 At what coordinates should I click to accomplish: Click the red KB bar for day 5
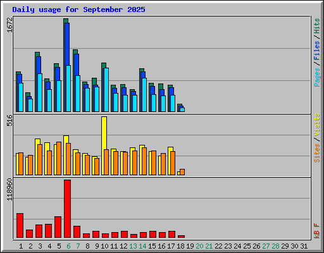[58, 227]
